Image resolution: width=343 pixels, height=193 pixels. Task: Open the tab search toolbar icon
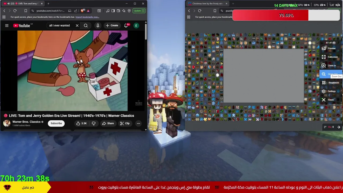point(99,11)
